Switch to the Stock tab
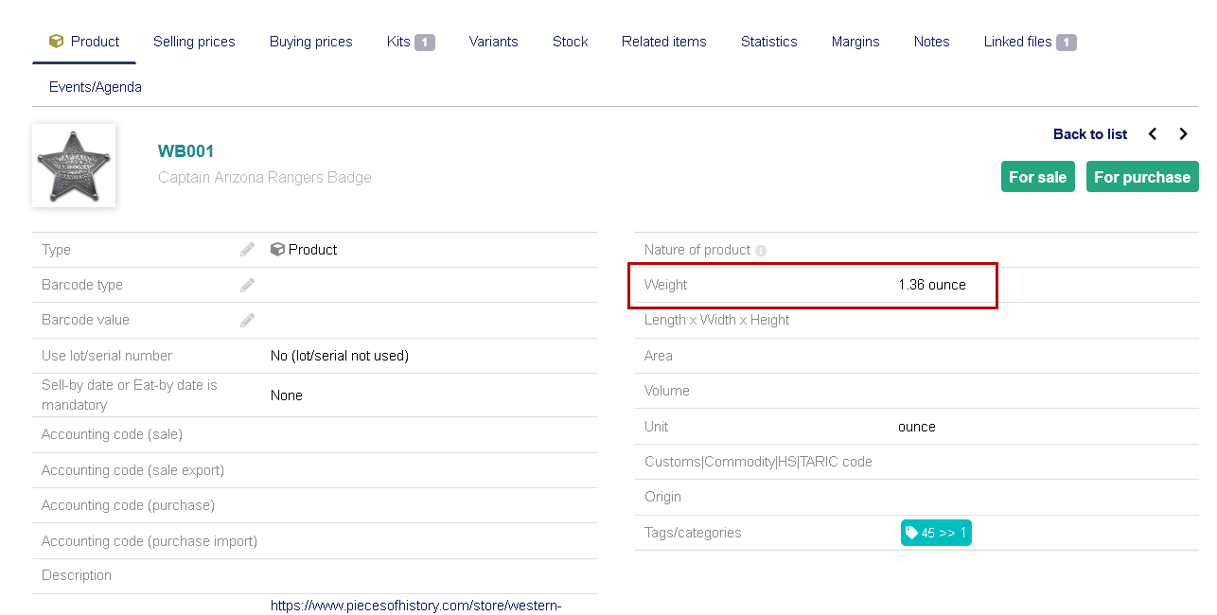Image resolution: width=1217 pixels, height=615 pixels. coord(570,42)
